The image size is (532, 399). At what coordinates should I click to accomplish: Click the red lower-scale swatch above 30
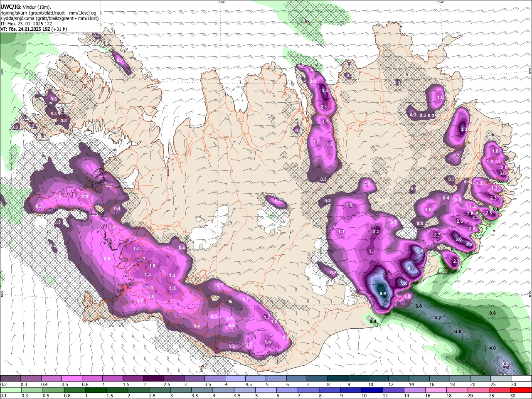521,390
